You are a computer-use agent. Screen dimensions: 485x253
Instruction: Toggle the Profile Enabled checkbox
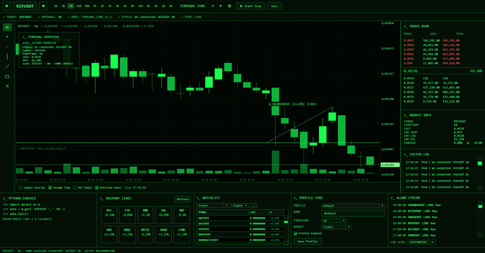coord(295,233)
